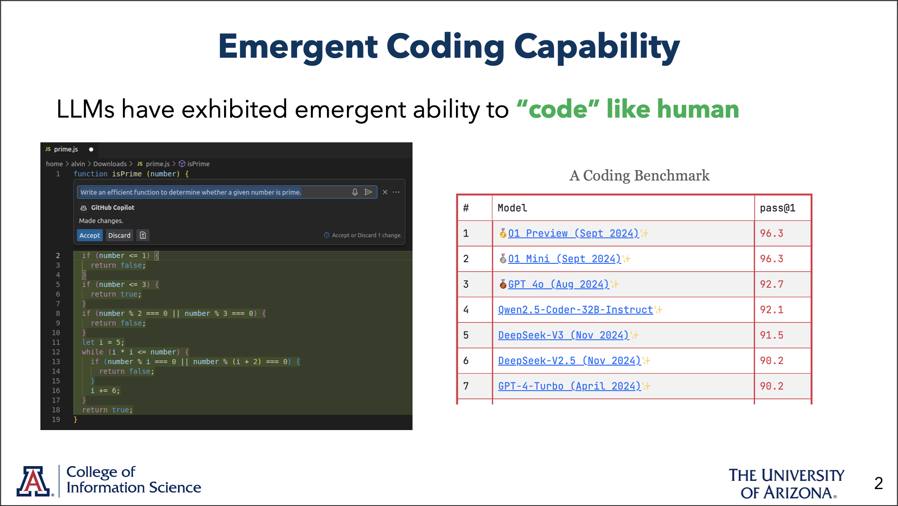
Task: Click Downloads in the breadcrumb path
Action: tap(110, 164)
